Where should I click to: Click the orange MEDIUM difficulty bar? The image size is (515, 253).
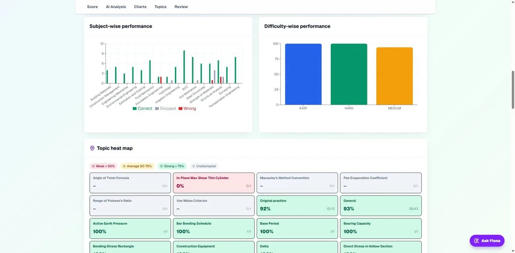point(394,76)
